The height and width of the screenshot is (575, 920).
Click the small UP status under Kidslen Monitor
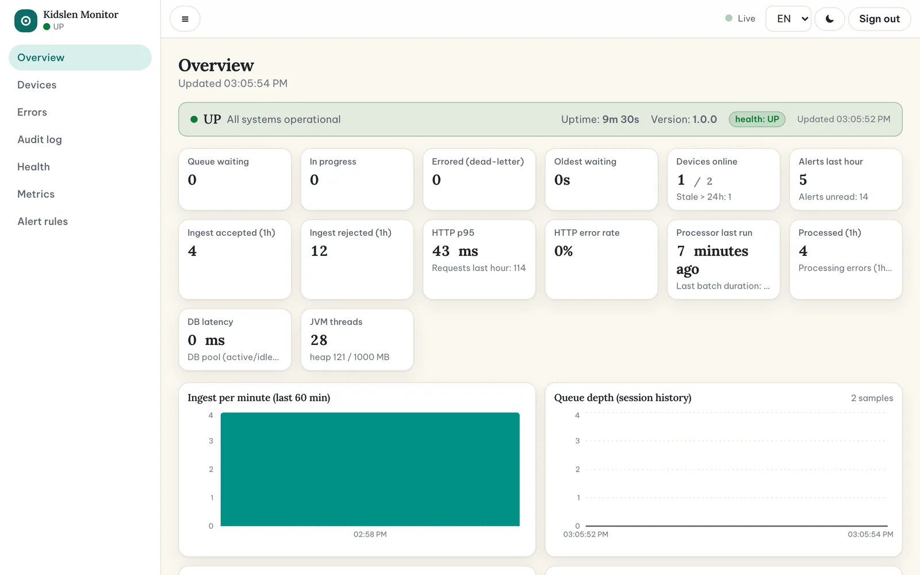pos(53,26)
